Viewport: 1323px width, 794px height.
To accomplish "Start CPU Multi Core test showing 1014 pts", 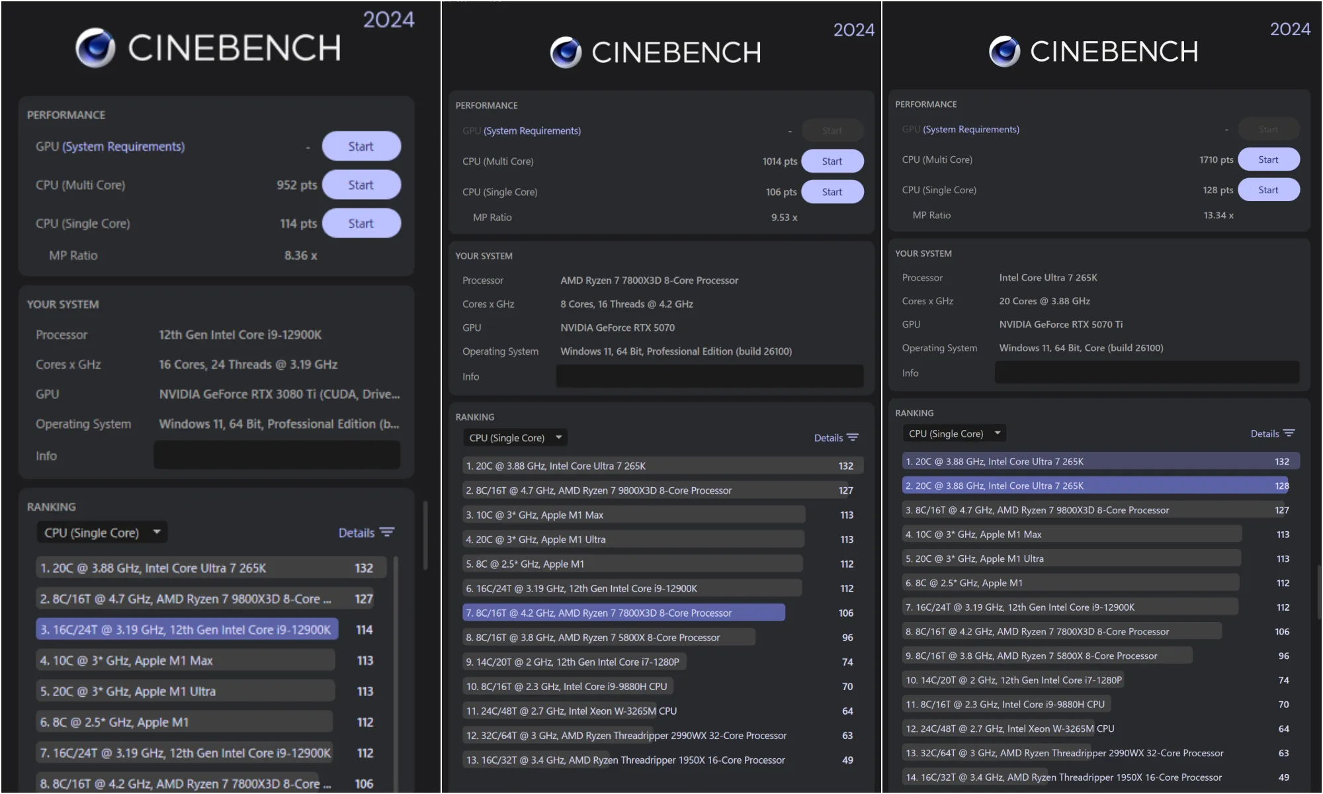I will (832, 161).
